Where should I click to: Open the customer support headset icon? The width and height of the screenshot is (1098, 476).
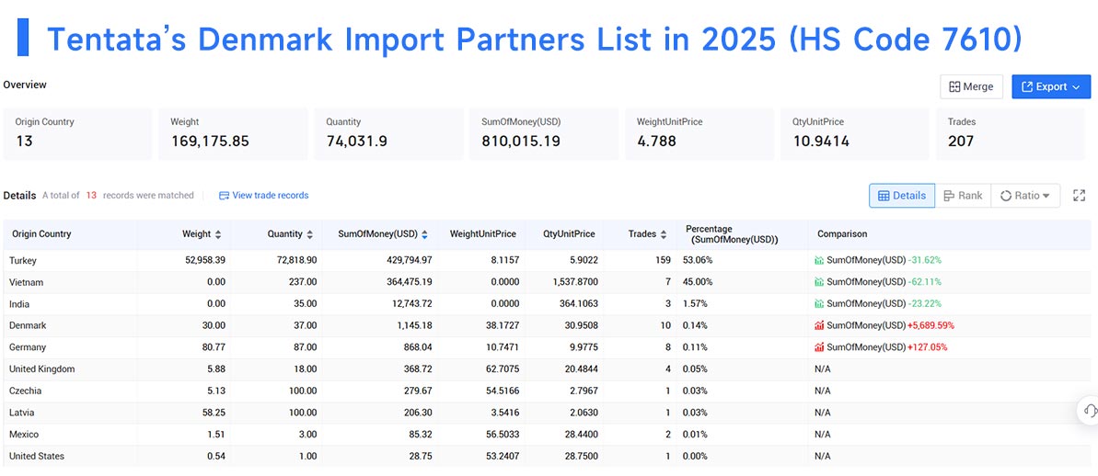(x=1089, y=410)
